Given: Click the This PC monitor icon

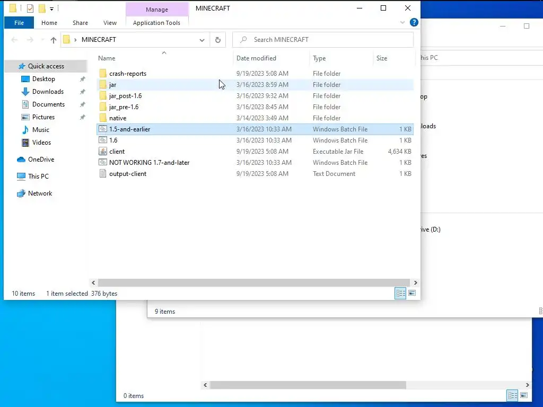Looking at the screenshot, I should point(21,176).
